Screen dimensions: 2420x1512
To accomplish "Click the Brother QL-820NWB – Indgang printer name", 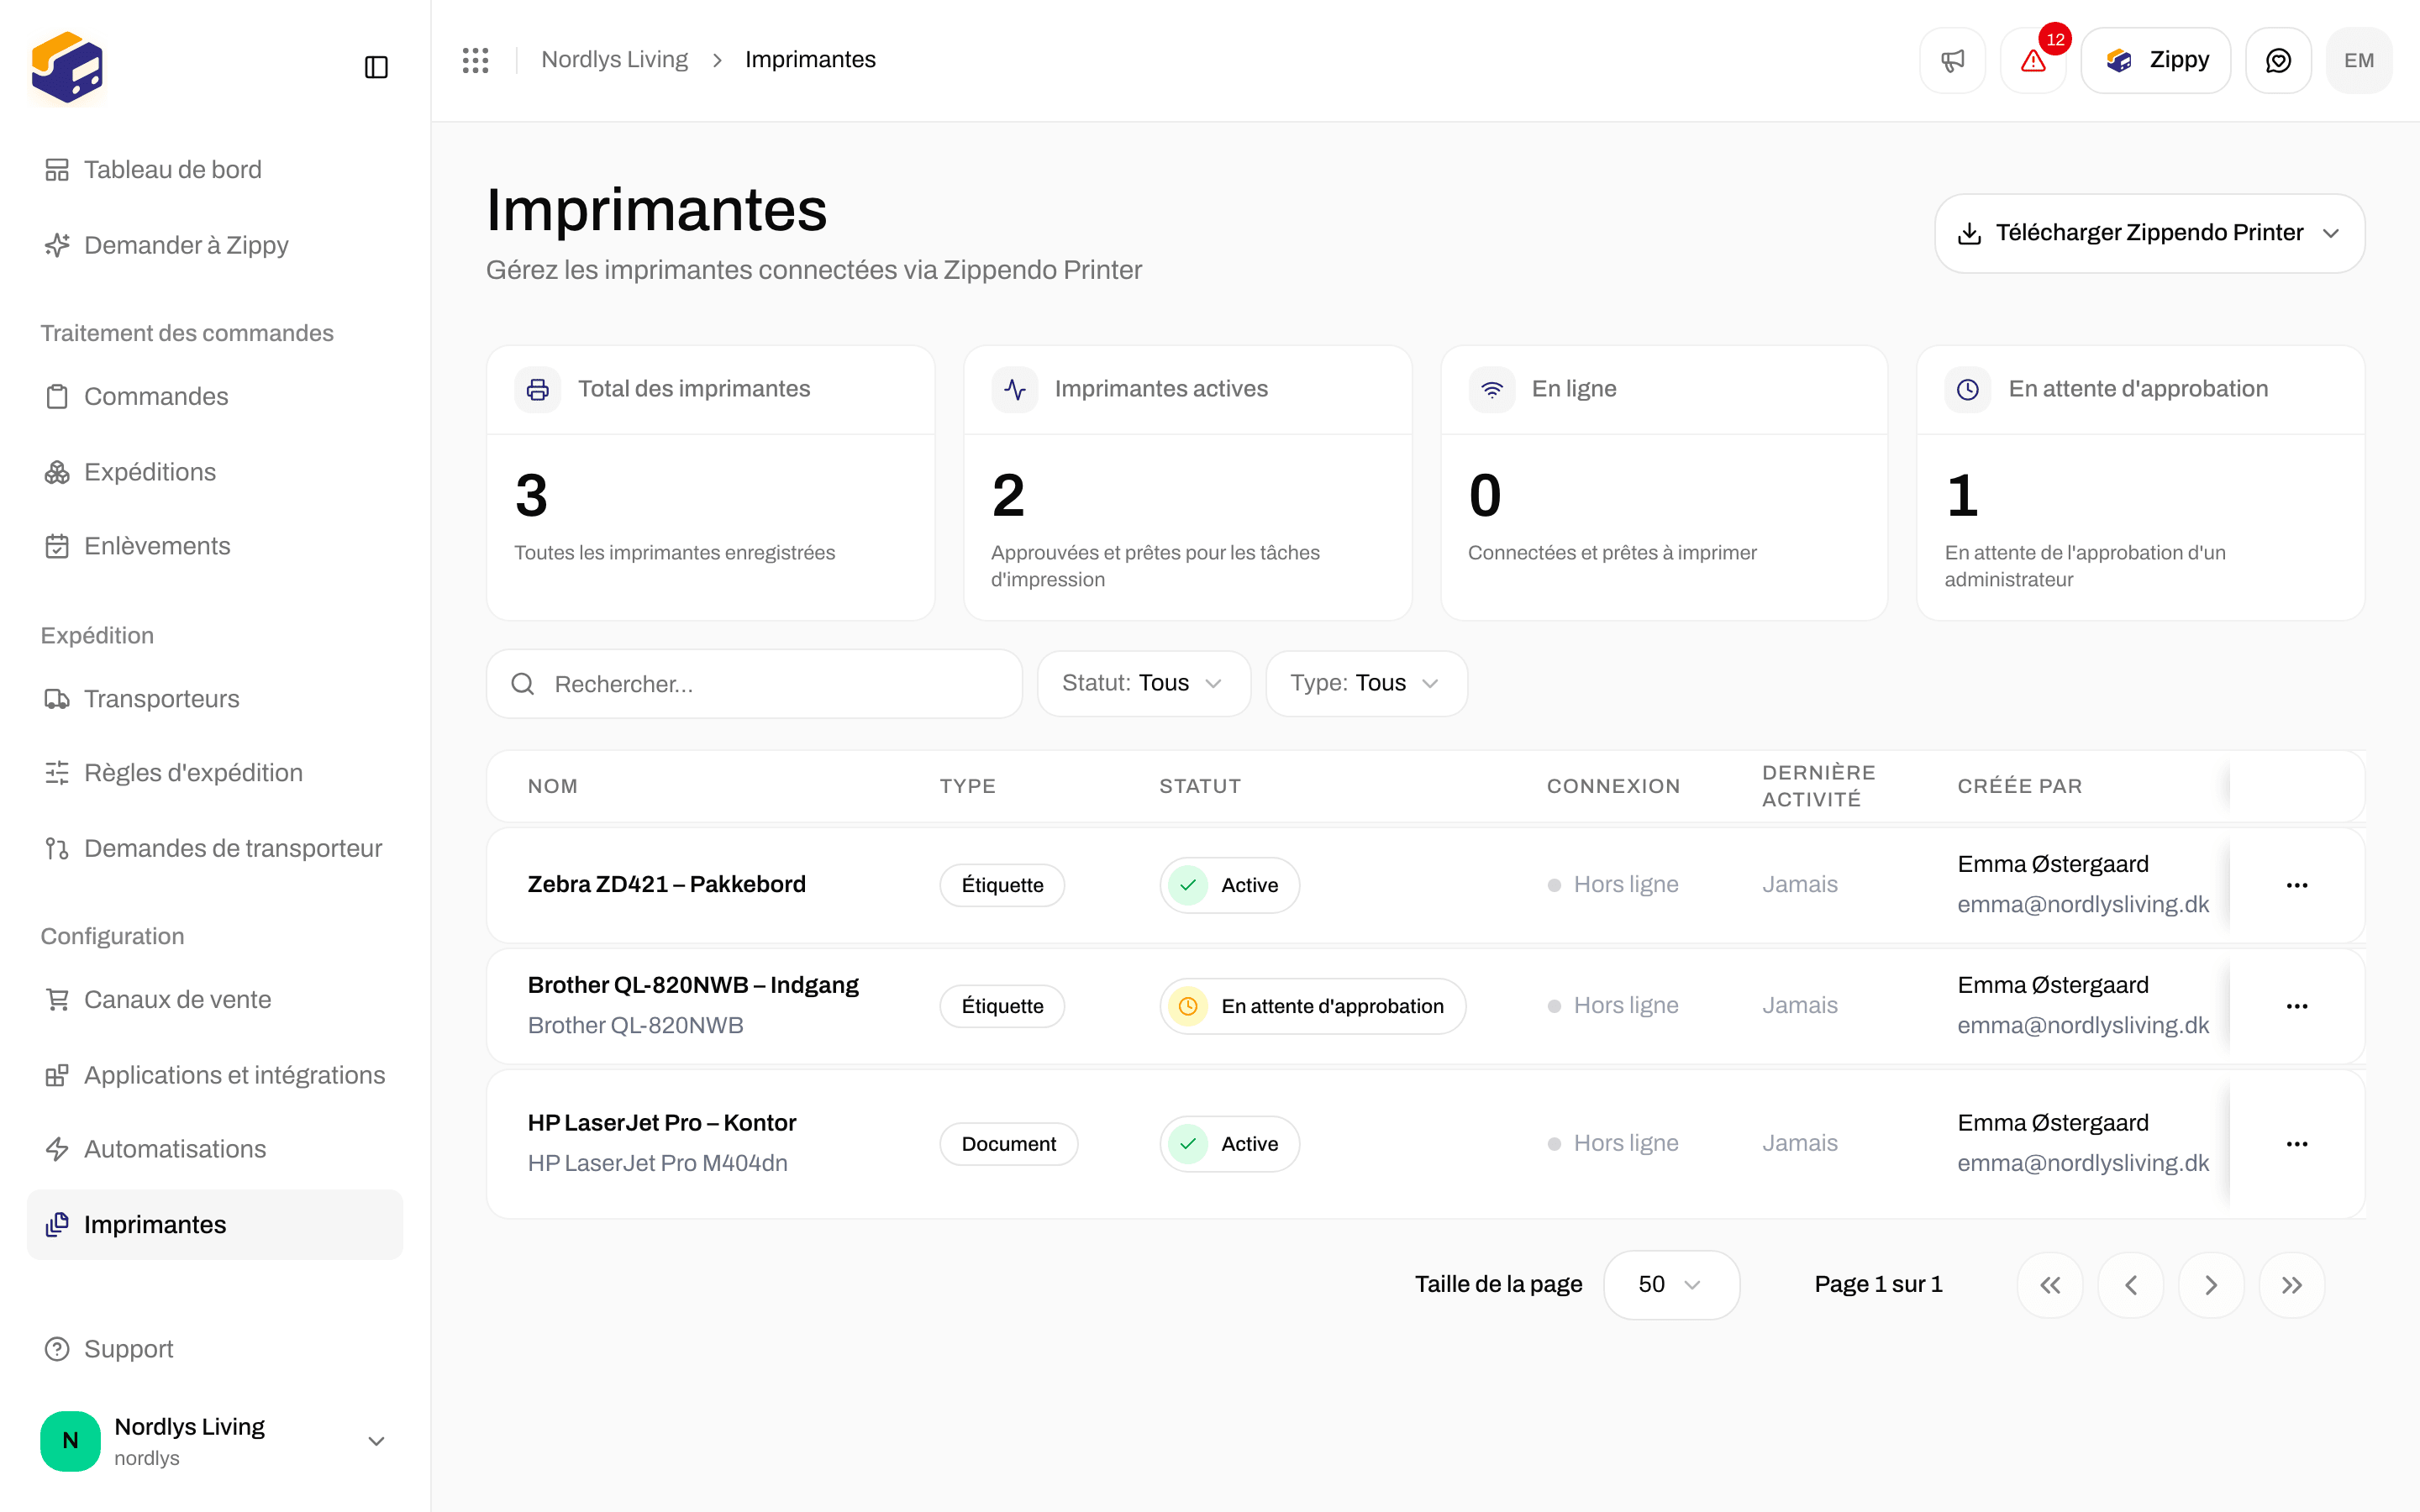I will (693, 985).
